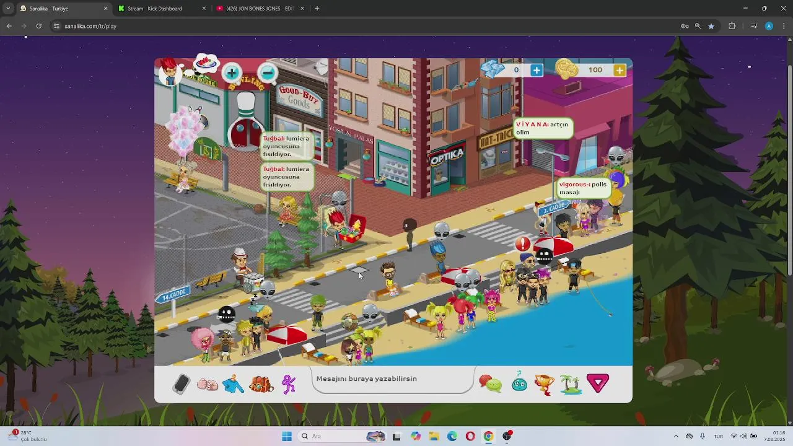Click the TUR keyboard language indicator

click(x=719, y=436)
